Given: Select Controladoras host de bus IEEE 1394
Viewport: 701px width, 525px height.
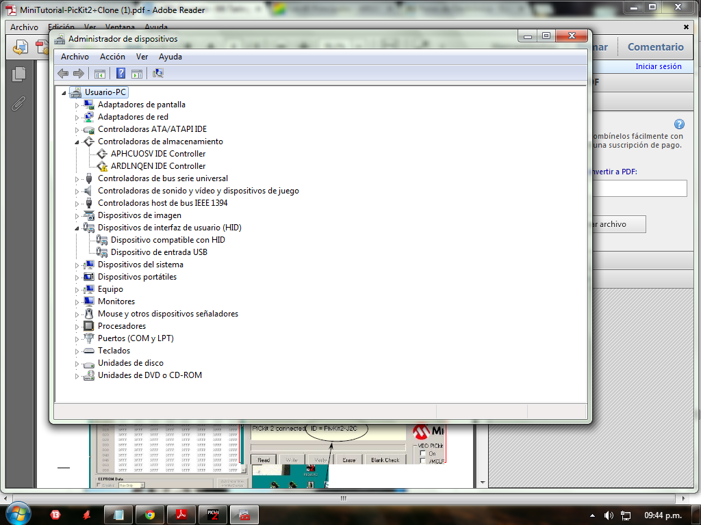Looking at the screenshot, I should click(x=162, y=203).
